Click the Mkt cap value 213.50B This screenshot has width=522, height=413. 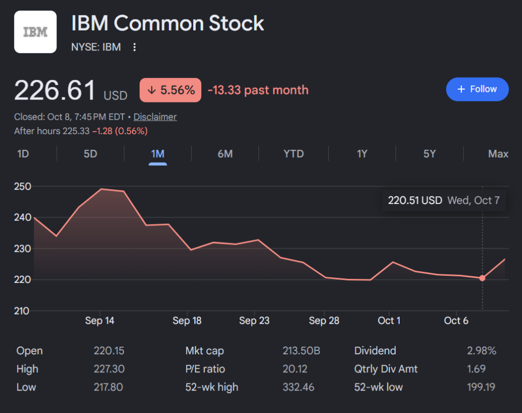click(301, 351)
